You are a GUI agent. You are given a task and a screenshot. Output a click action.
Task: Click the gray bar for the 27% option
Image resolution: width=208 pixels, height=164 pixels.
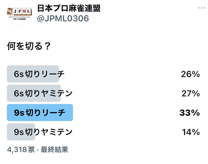tap(34, 93)
